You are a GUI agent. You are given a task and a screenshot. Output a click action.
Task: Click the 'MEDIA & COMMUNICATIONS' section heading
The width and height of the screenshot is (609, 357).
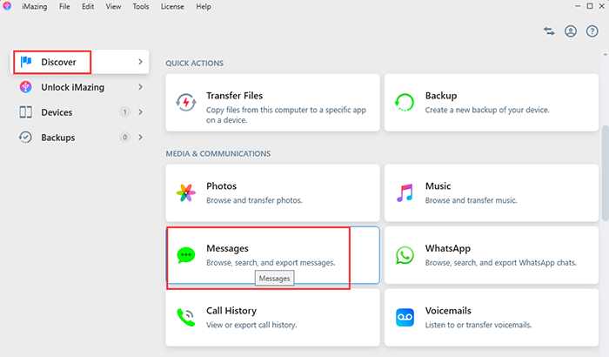coord(218,153)
